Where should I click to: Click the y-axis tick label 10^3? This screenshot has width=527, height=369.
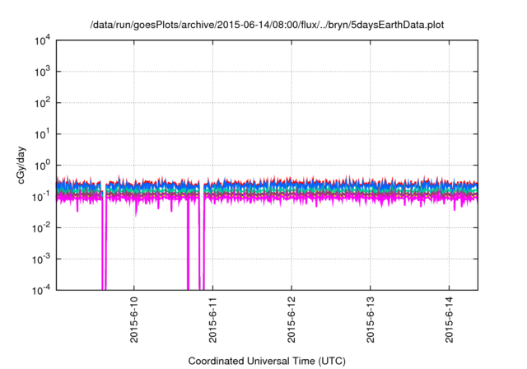pos(42,72)
